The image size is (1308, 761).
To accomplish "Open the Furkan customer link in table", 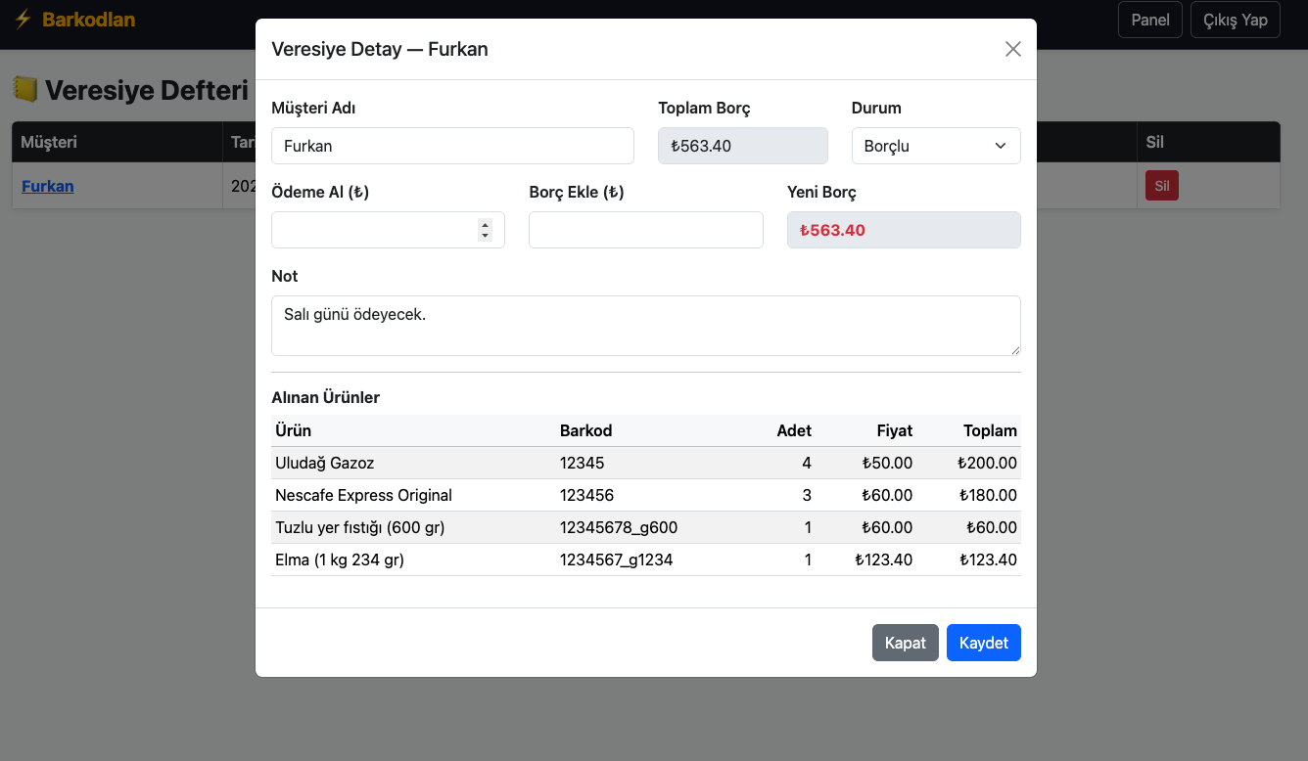I will point(48,186).
